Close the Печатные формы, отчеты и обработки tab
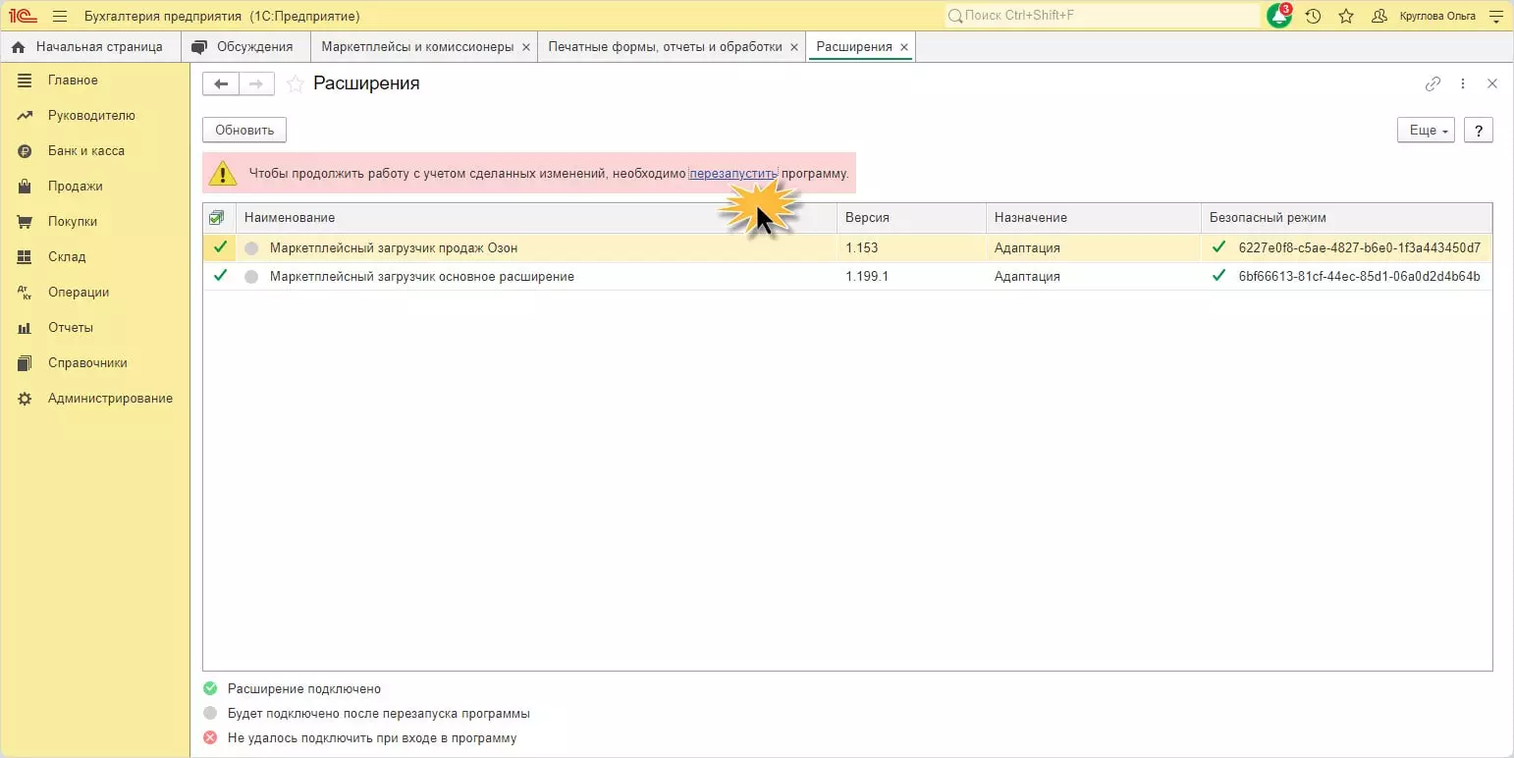 point(794,47)
